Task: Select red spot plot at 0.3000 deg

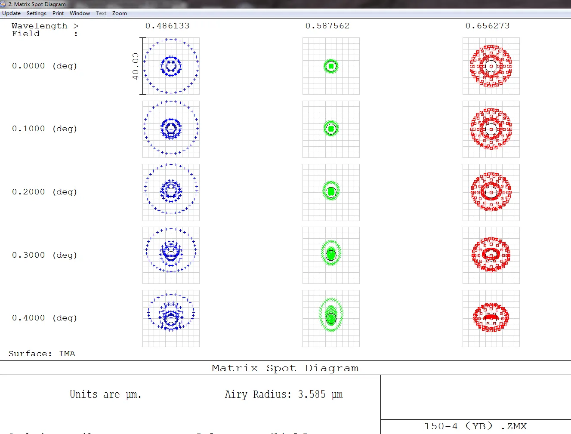Action: click(x=491, y=255)
